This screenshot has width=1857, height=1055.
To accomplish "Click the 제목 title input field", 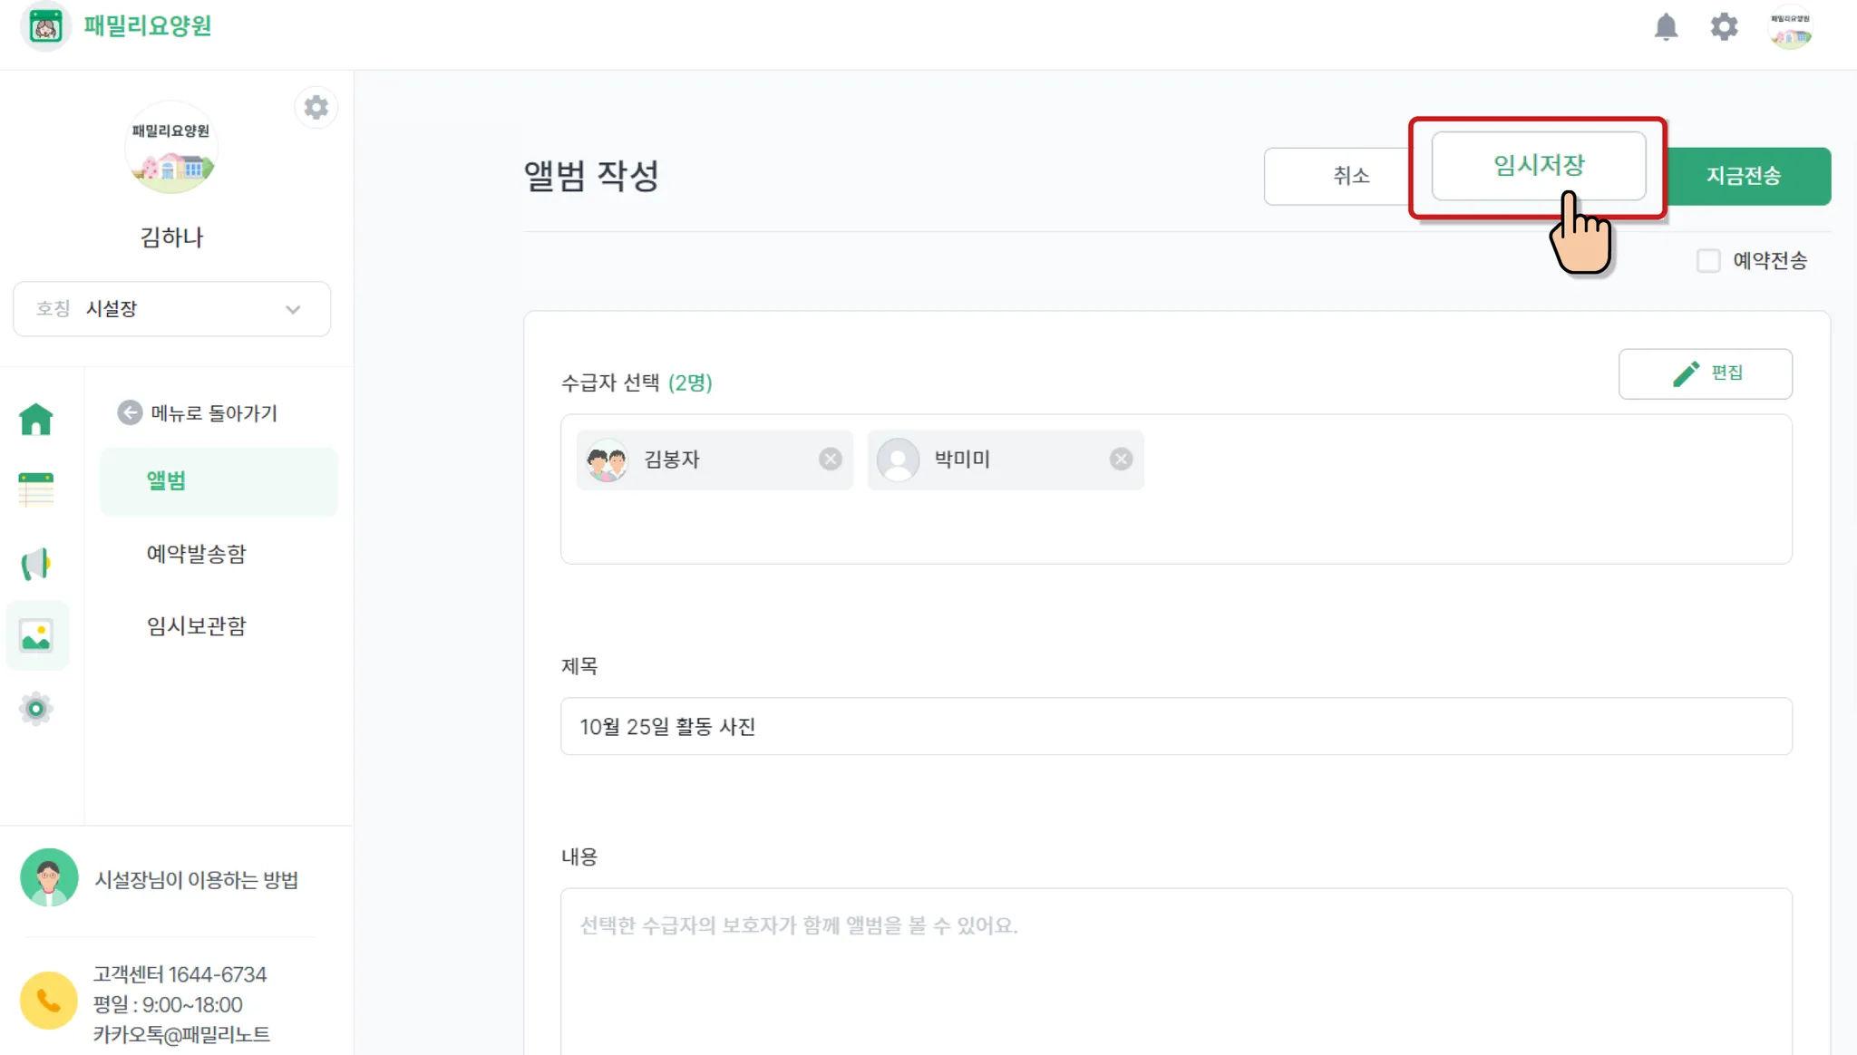I will (1176, 726).
